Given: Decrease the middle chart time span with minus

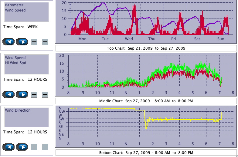Looking at the screenshot, I should [x=45, y=94].
